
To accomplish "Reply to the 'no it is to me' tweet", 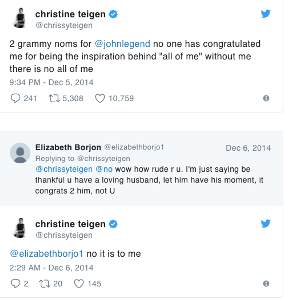I will tap(15, 283).
